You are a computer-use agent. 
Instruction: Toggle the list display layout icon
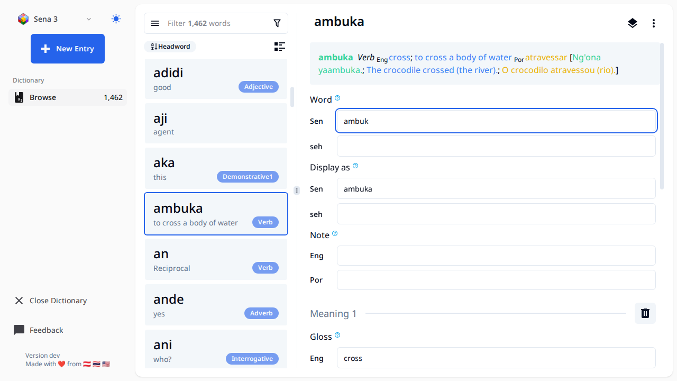(280, 47)
